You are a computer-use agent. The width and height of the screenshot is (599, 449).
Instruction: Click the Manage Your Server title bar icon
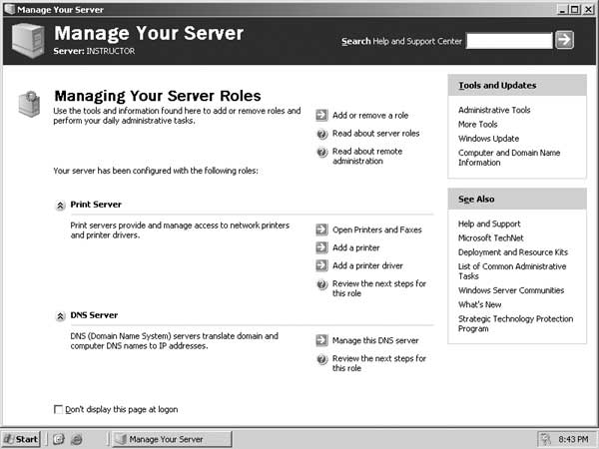[x=10, y=9]
